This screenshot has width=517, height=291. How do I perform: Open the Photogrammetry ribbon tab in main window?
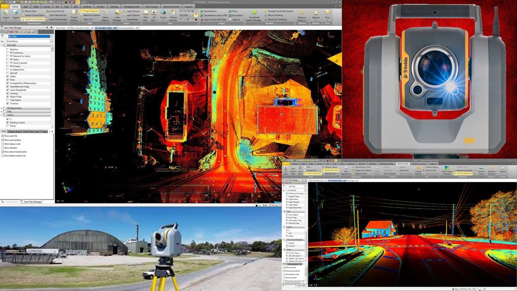[132, 6]
